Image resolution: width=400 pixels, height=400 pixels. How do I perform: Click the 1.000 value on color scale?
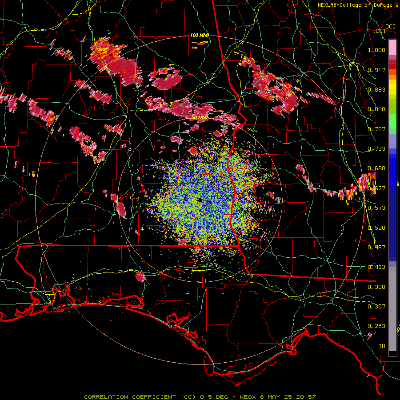pos(376,50)
